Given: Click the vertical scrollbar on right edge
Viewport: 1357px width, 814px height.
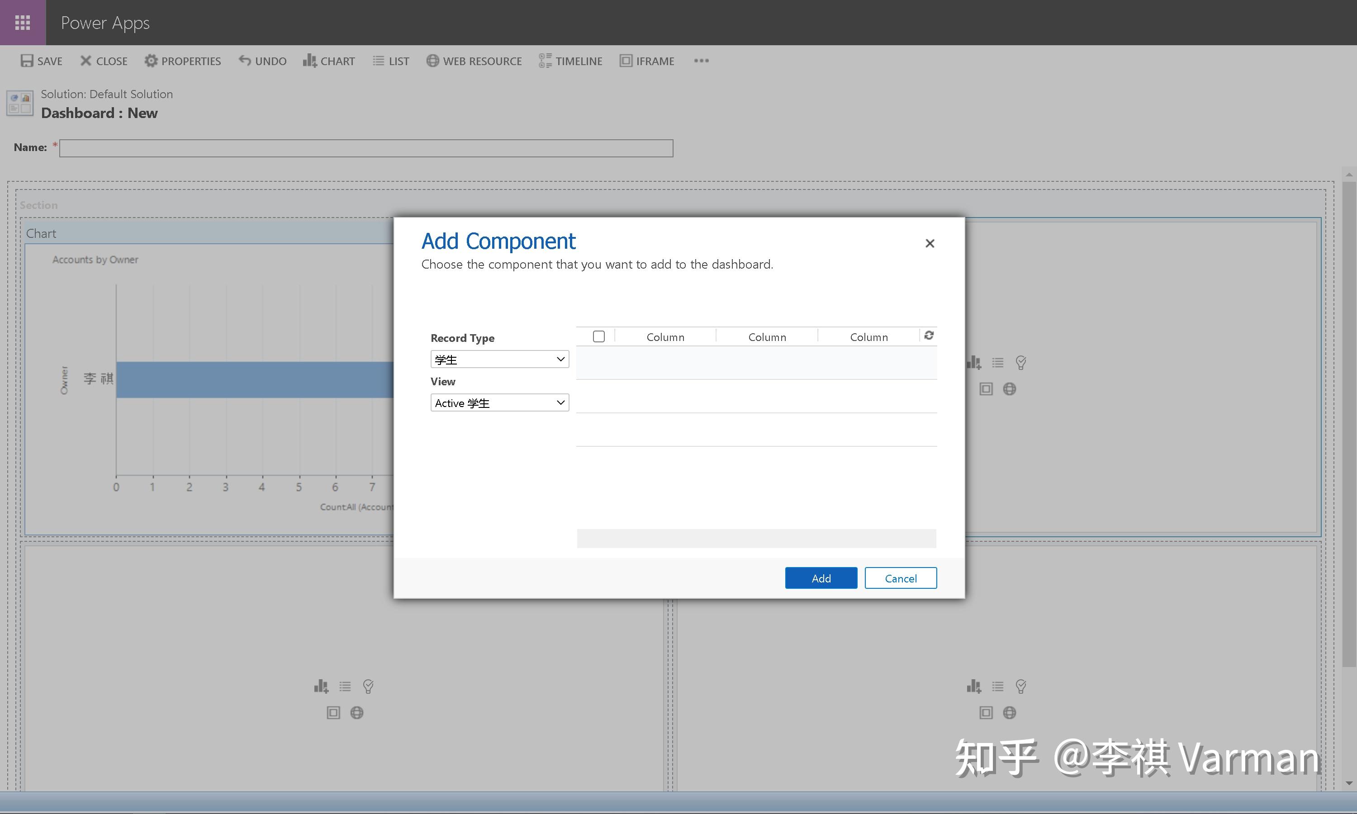Looking at the screenshot, I should [x=1349, y=422].
